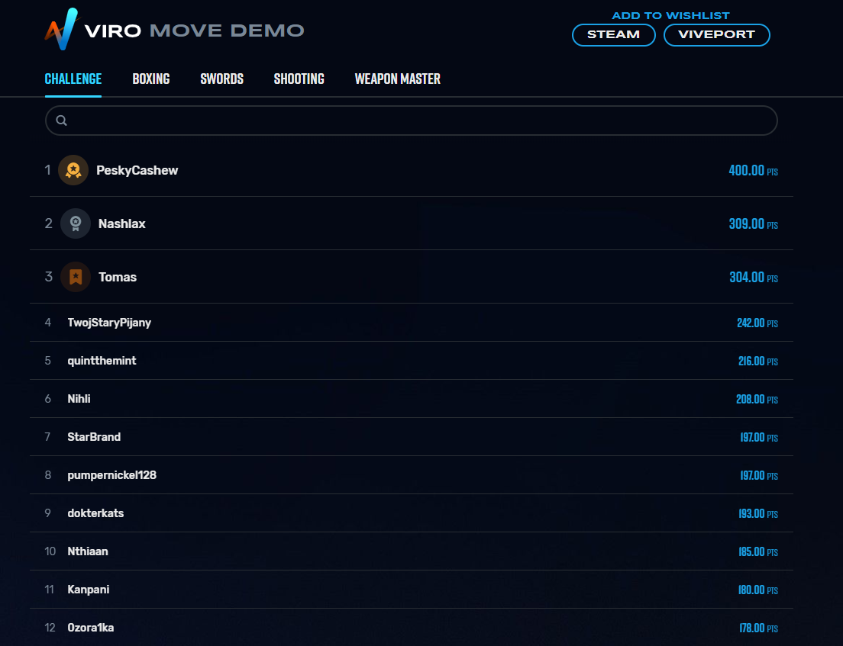Open the Swords leaderboard tab
The height and width of the screenshot is (646, 843).
point(221,79)
